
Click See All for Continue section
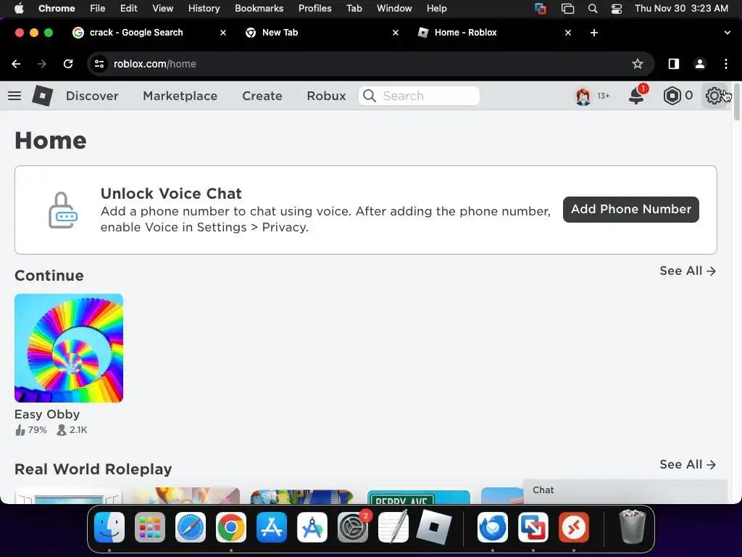688,271
